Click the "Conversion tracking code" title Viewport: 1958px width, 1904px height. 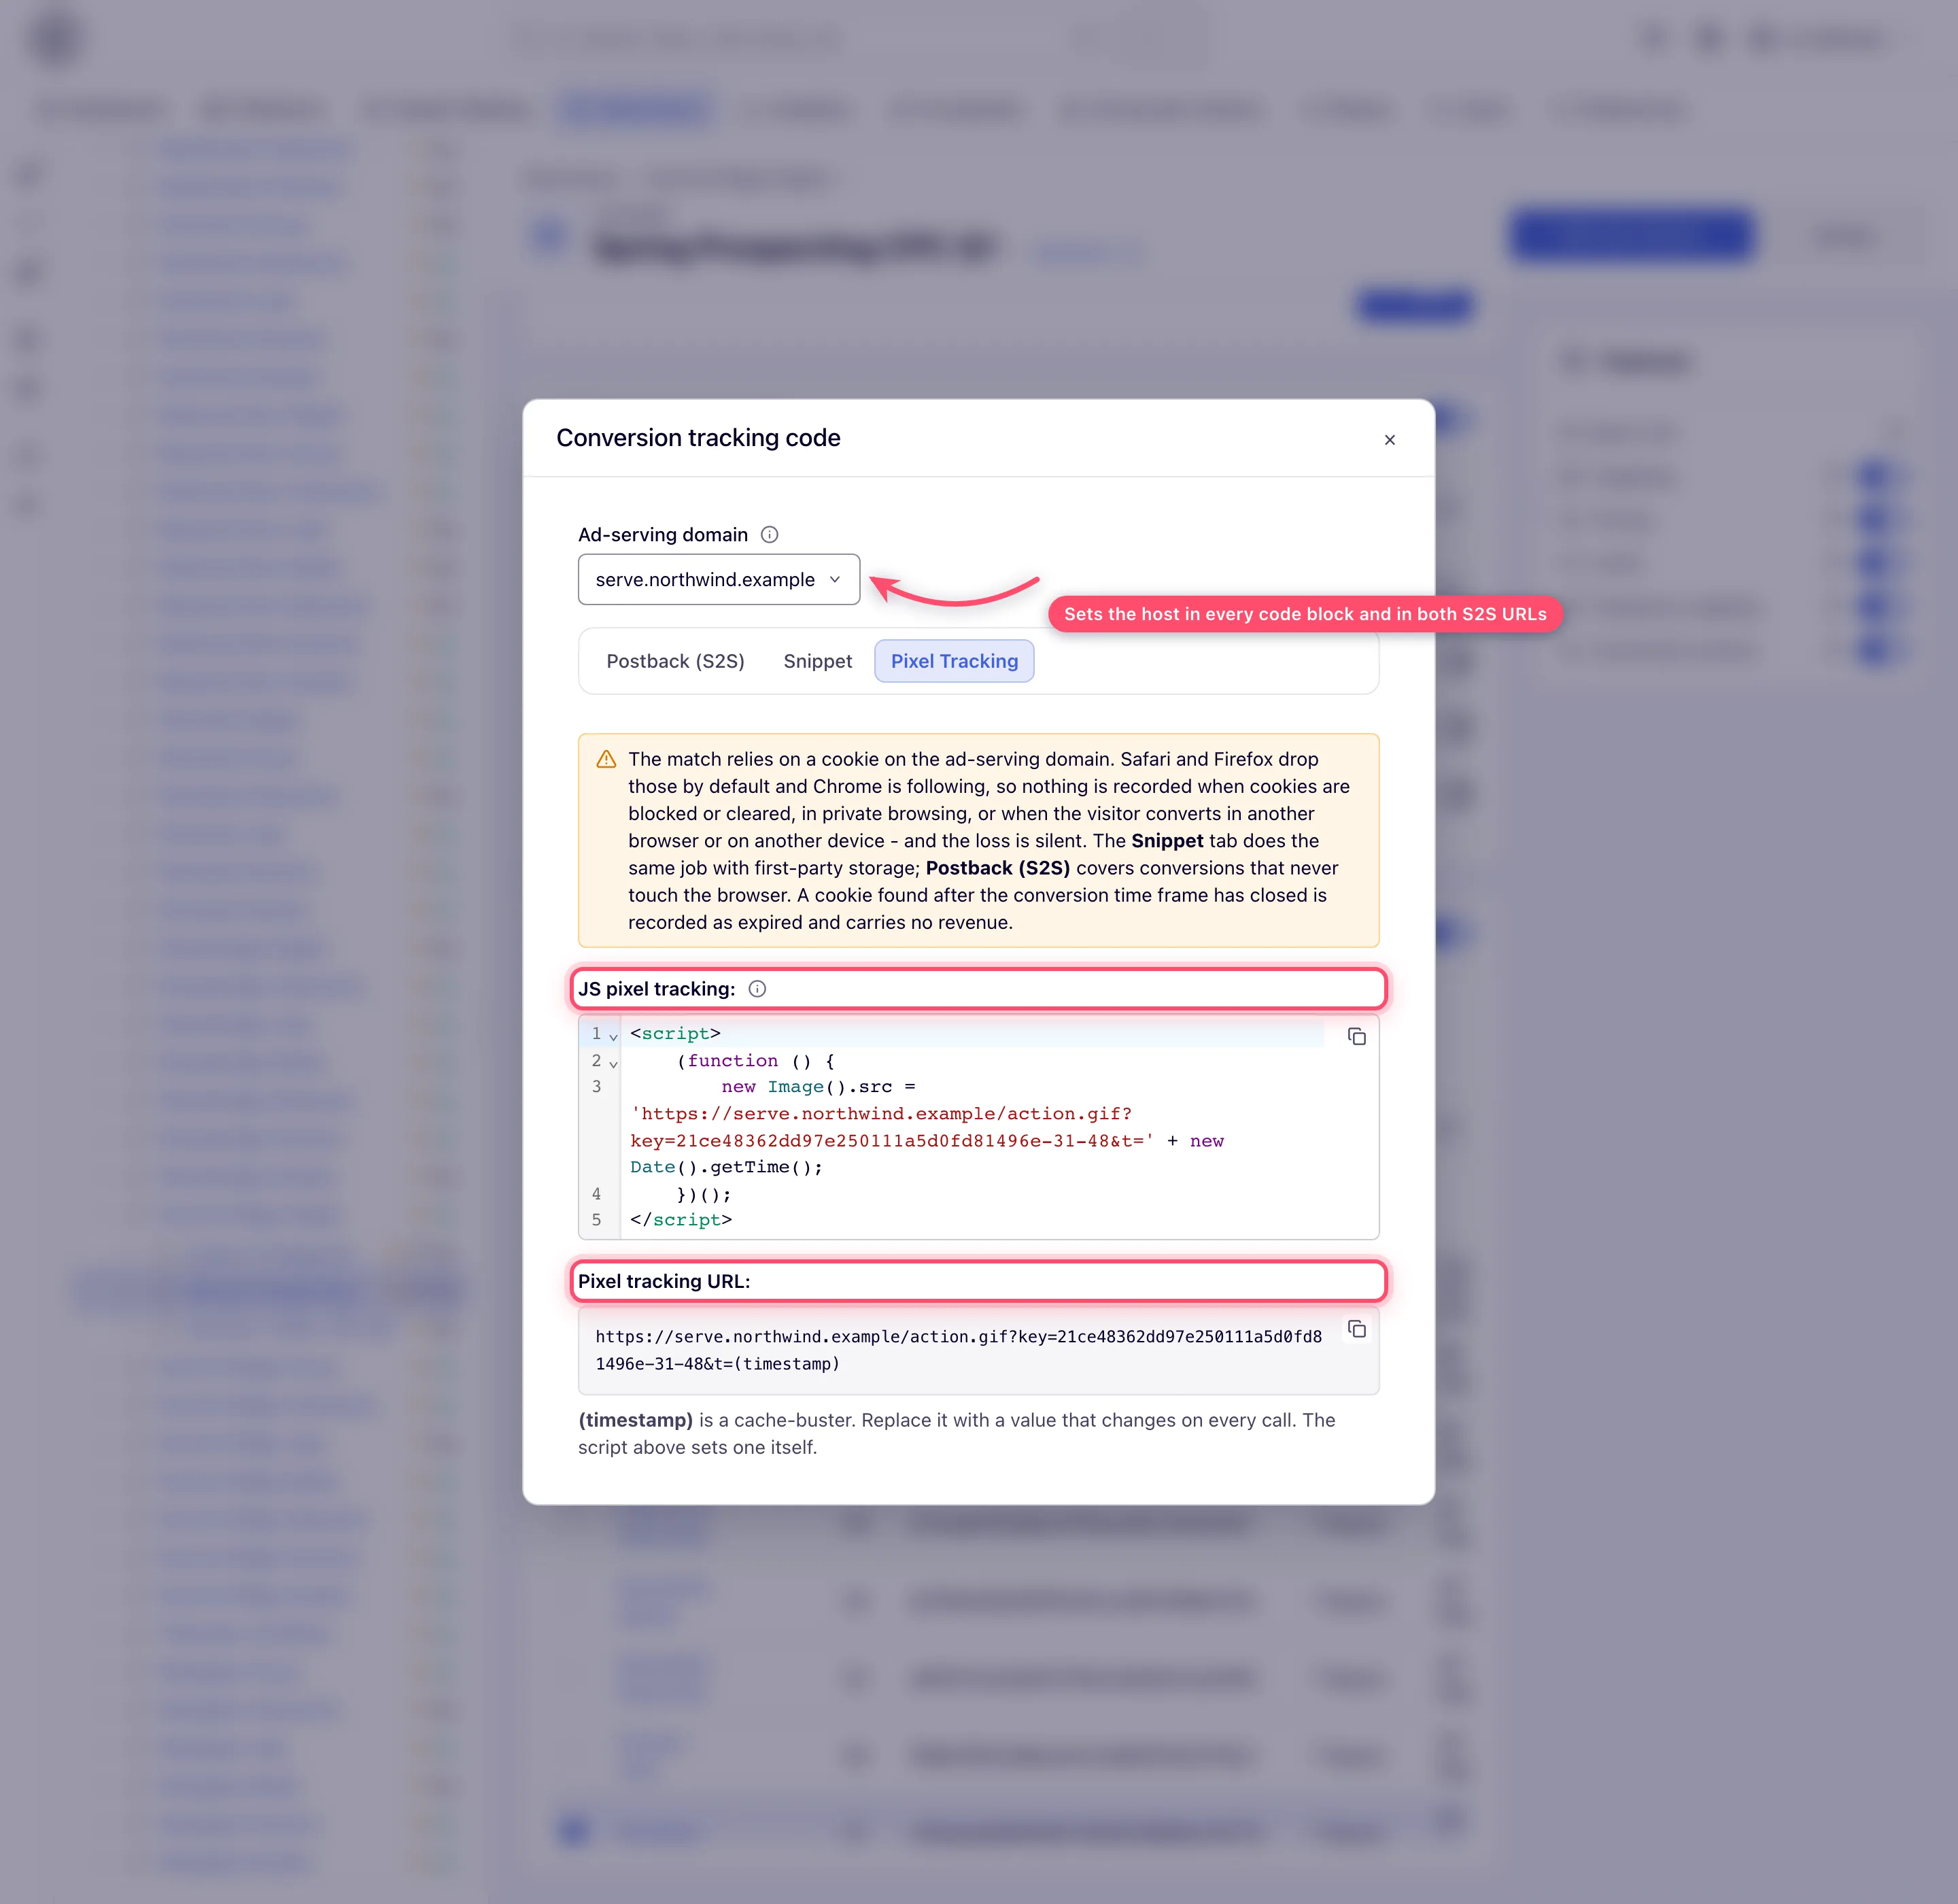[x=698, y=438]
